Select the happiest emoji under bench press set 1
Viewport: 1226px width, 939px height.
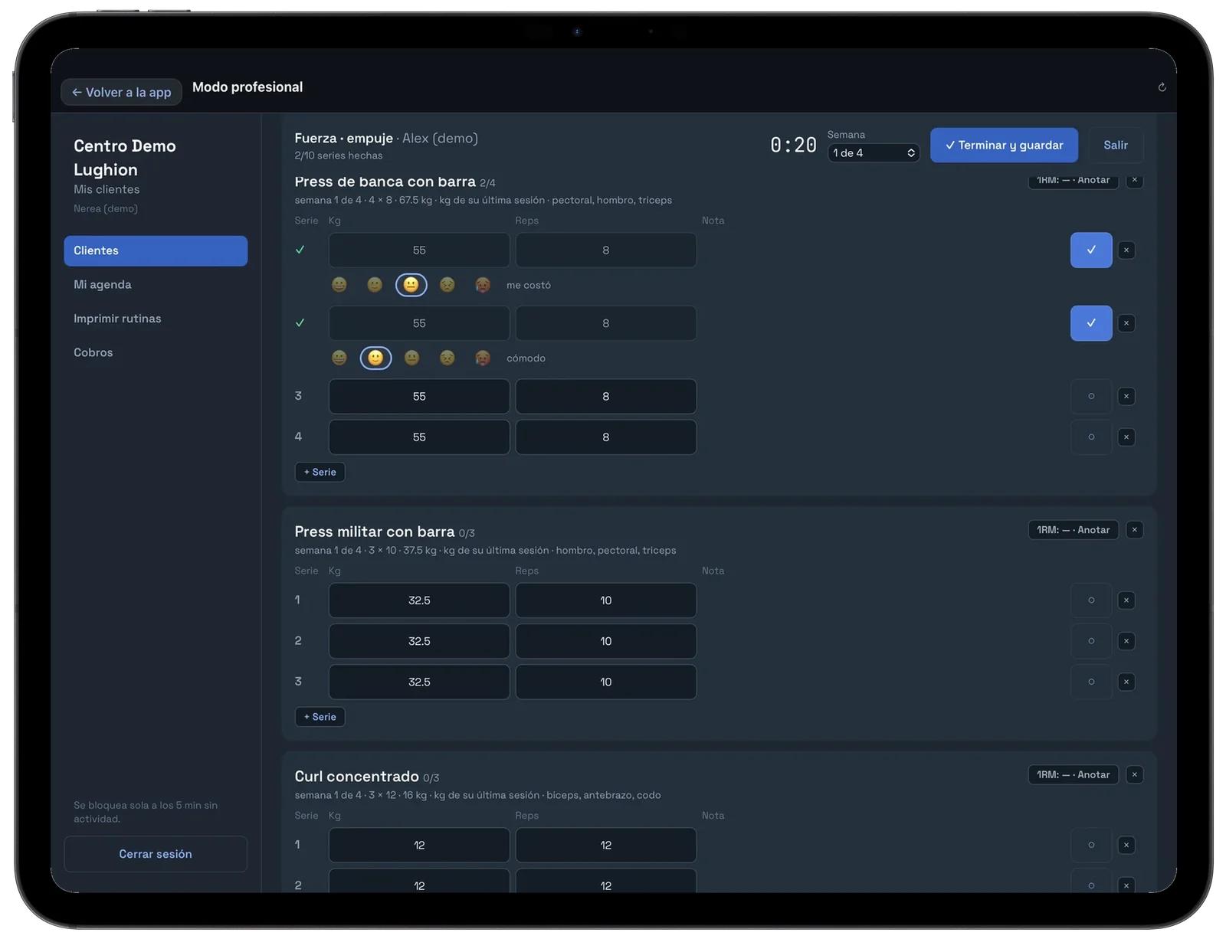pyautogui.click(x=339, y=285)
